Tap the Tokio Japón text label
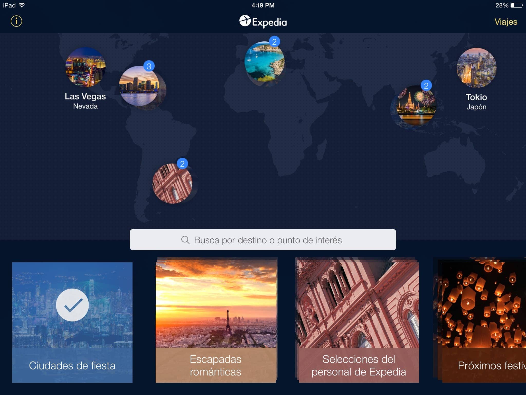Viewport: 526px width, 395px height. pos(476,102)
